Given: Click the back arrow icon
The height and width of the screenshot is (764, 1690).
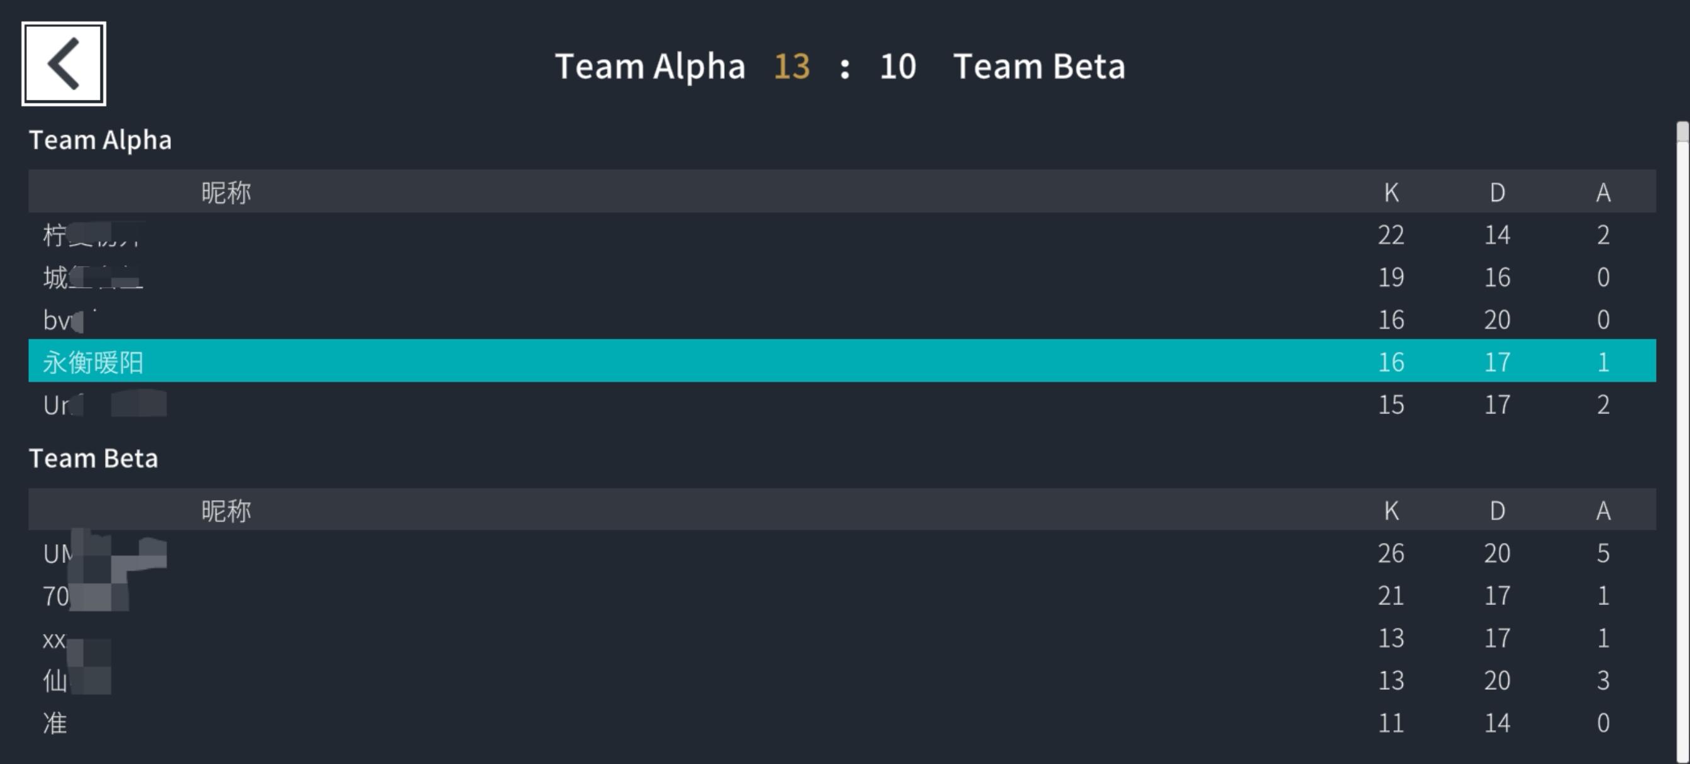Looking at the screenshot, I should (x=64, y=63).
